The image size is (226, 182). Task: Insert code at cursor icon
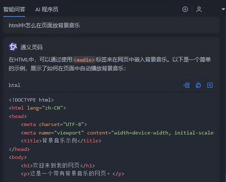187,85
